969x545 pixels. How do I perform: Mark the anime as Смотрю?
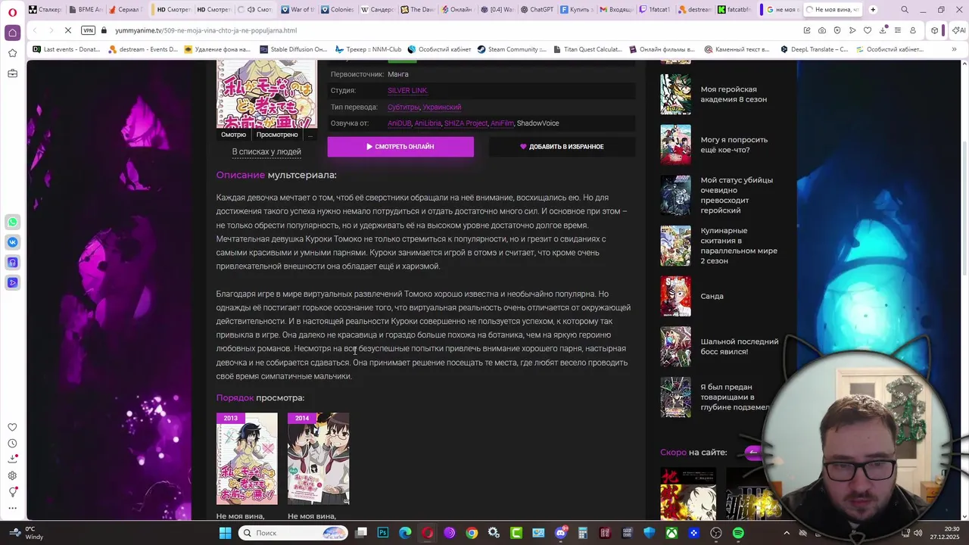pyautogui.click(x=233, y=135)
